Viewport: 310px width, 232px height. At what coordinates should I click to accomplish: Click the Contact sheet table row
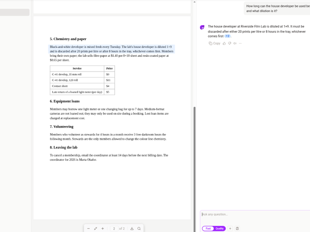(x=82, y=86)
